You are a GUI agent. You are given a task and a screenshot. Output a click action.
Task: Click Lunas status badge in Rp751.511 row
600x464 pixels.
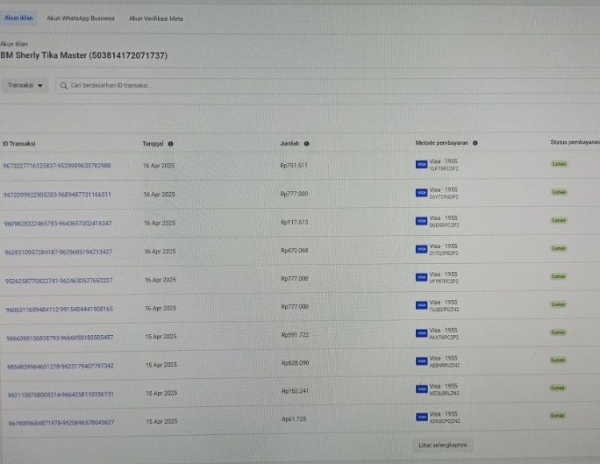559,163
